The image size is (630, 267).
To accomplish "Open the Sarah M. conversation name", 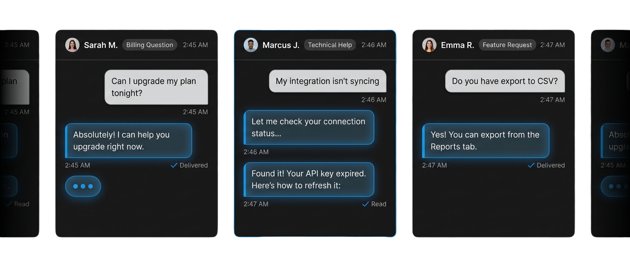I will (101, 45).
